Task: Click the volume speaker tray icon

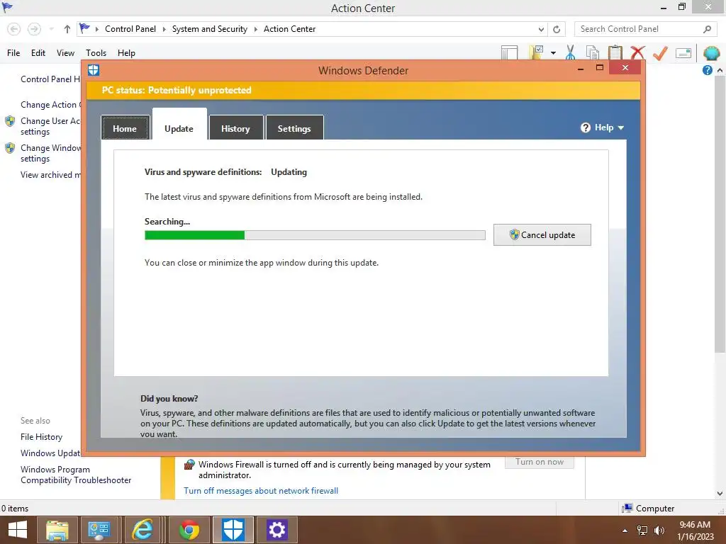Action: [x=659, y=531]
